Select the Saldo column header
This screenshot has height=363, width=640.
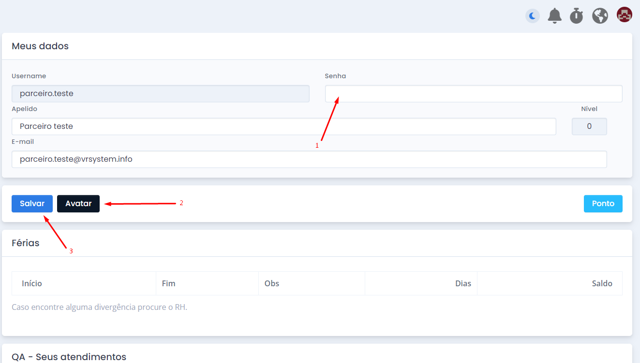(x=602, y=283)
